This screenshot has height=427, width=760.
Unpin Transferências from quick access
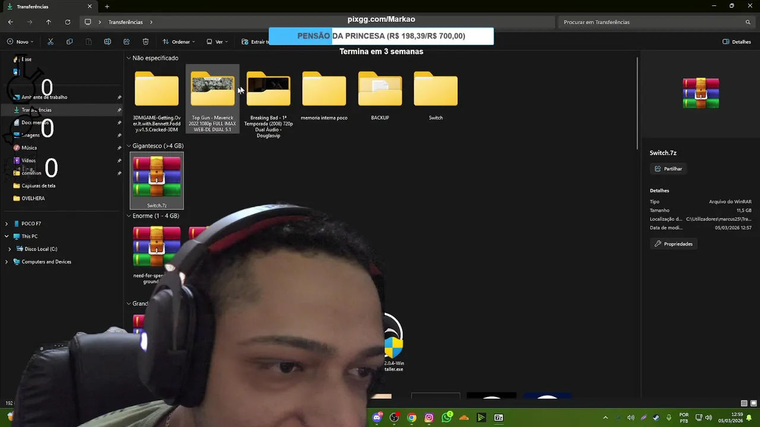[119, 110]
